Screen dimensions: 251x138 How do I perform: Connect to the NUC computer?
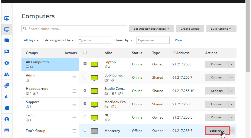[216, 117]
